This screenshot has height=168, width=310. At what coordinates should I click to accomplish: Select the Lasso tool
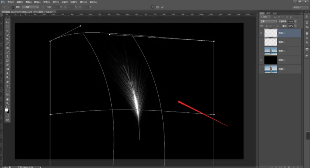(7, 31)
